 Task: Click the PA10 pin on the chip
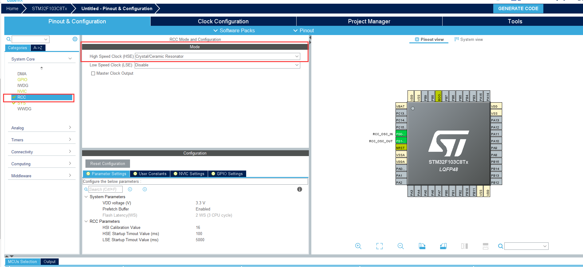tap(496, 141)
